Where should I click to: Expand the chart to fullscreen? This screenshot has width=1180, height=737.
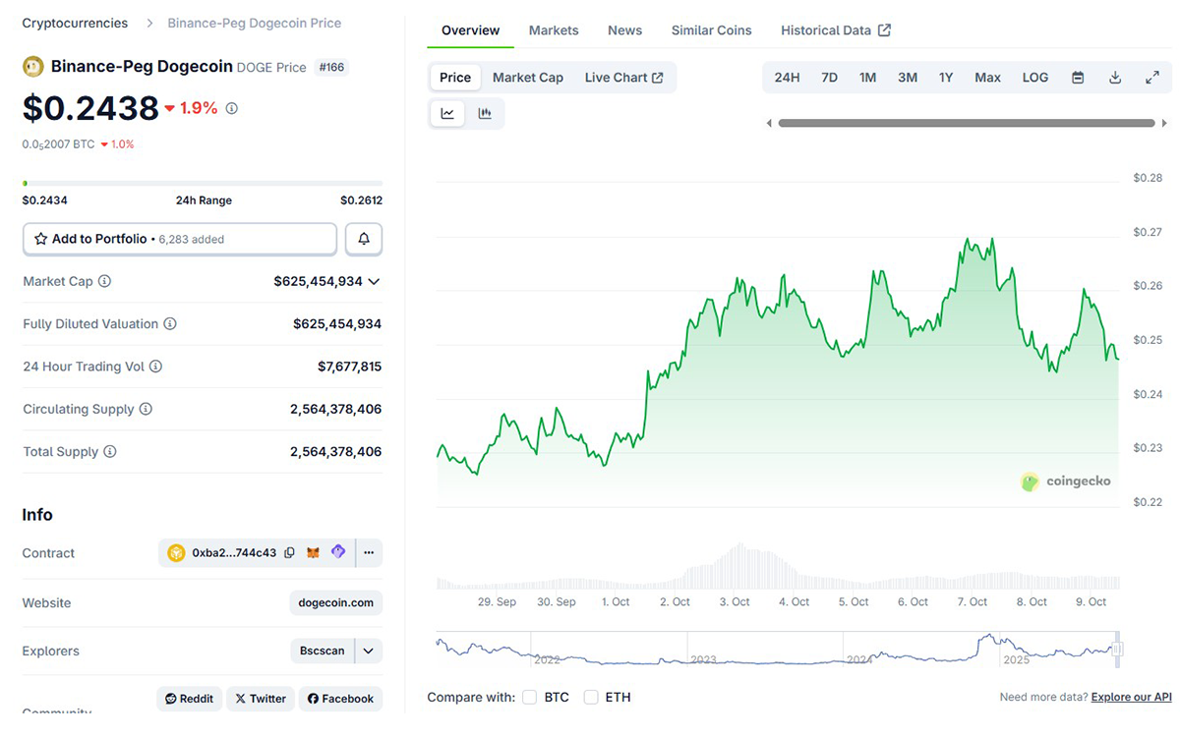[1152, 77]
